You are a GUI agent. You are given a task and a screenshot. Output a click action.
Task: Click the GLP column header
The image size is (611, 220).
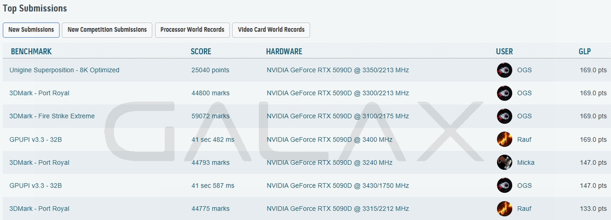(x=585, y=51)
